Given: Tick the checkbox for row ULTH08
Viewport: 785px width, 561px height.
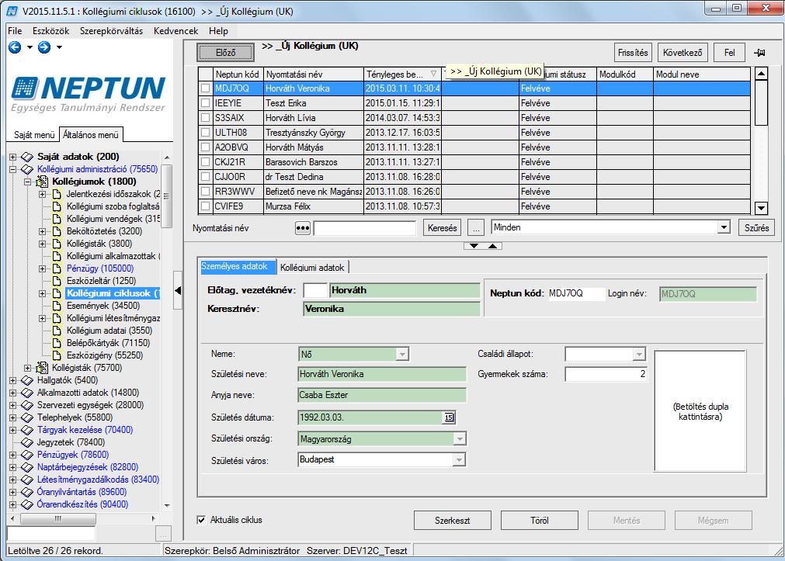Looking at the screenshot, I should coord(205,133).
